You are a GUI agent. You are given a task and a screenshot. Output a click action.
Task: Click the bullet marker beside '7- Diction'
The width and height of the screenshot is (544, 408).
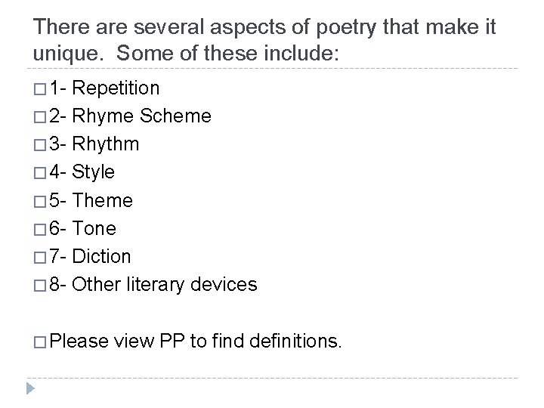click(x=39, y=257)
